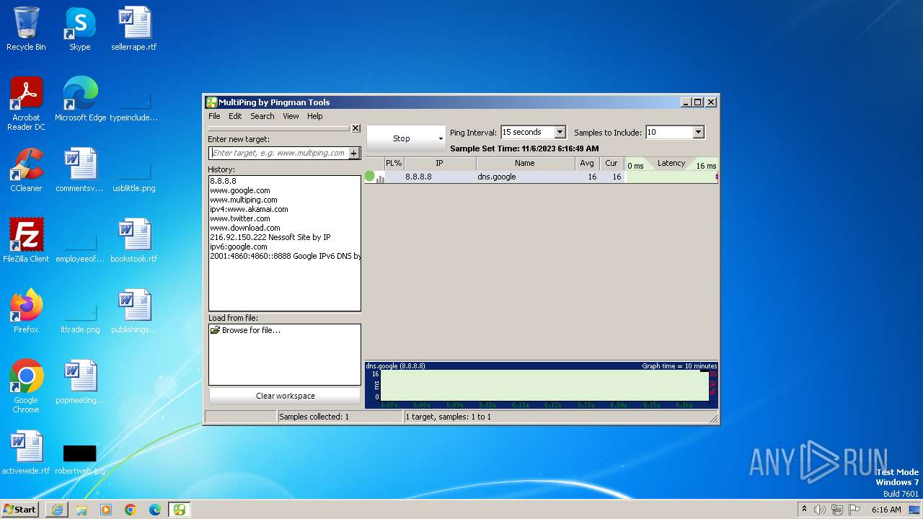
Task: Open the Stop button dropdown arrow
Action: (x=441, y=138)
